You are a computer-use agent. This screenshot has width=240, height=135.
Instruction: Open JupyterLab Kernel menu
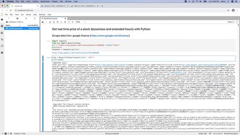[x=28, y=15]
